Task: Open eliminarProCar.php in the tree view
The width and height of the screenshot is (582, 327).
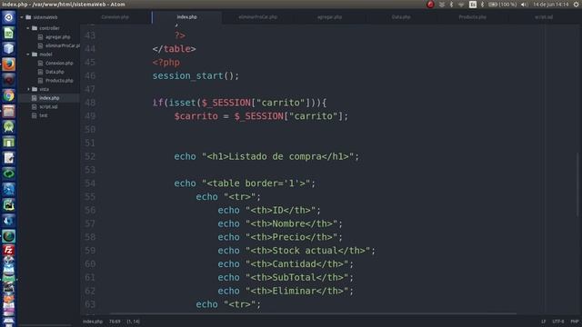Action: (63, 45)
